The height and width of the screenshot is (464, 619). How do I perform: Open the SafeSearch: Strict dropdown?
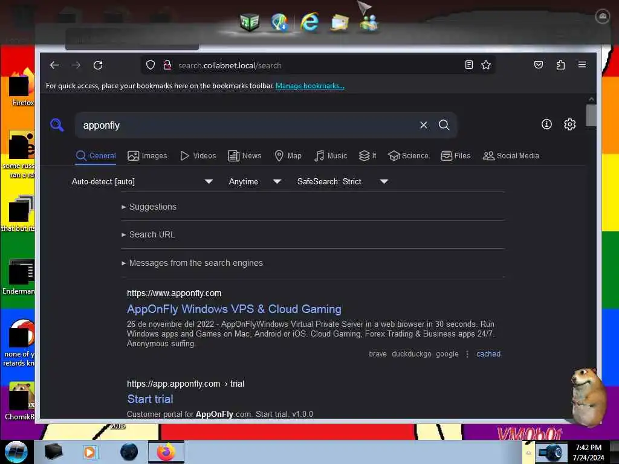(343, 181)
